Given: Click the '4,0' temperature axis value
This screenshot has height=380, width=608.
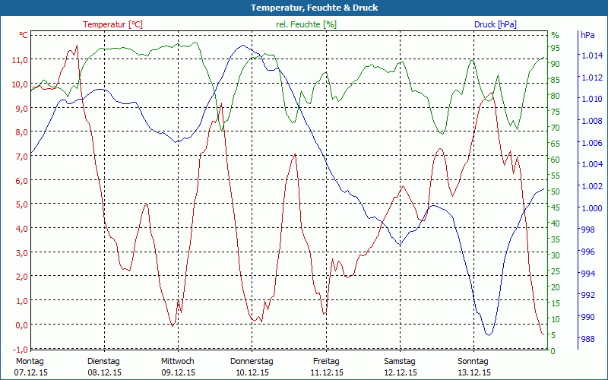Looking at the screenshot, I should pos(21,229).
